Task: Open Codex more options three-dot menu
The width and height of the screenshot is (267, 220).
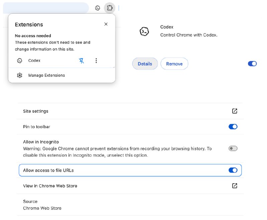Action: 96,61
